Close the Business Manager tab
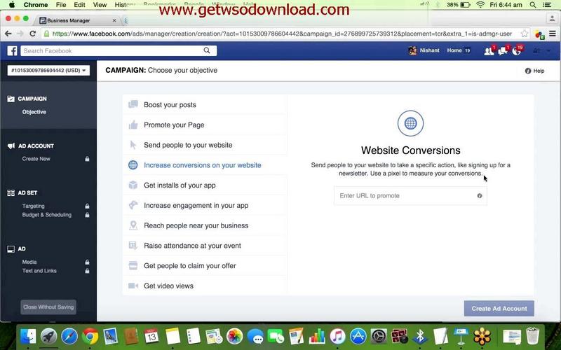The image size is (561, 350). coord(114,21)
